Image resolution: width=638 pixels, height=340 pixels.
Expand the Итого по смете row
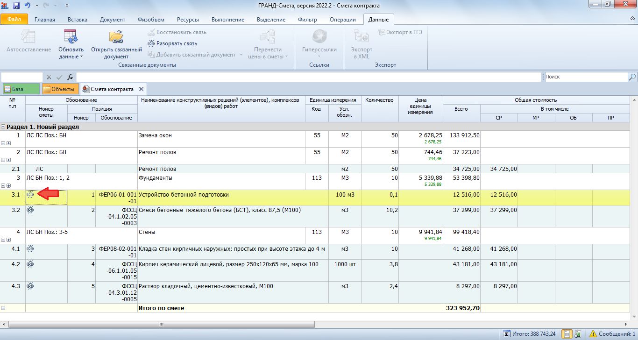pyautogui.click(x=3, y=308)
